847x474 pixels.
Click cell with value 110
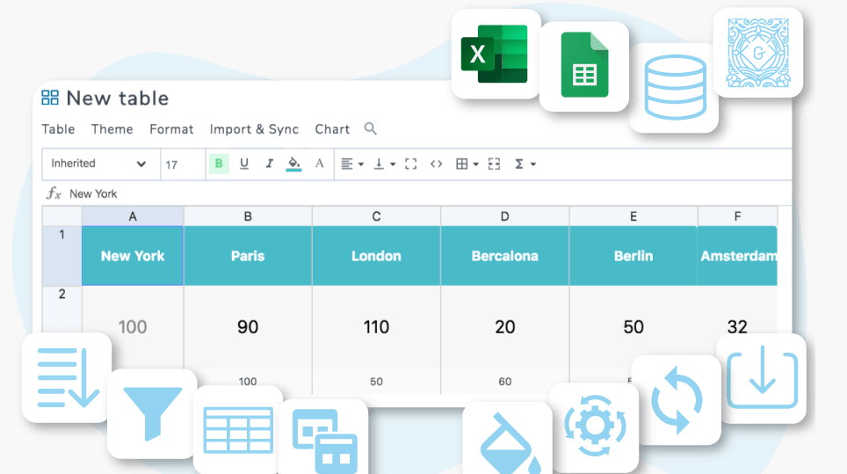click(377, 327)
